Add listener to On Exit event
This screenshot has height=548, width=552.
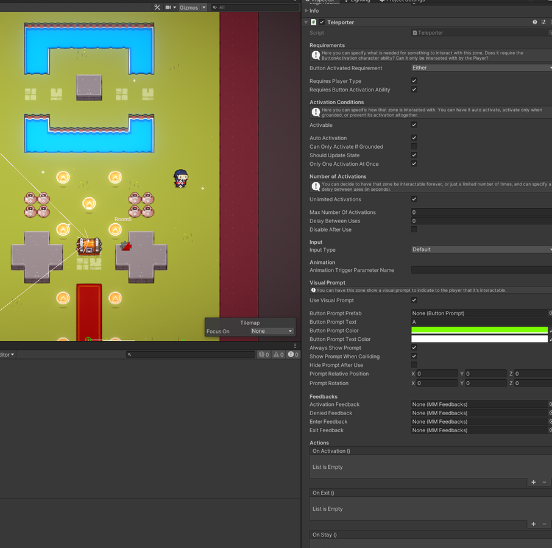(533, 524)
